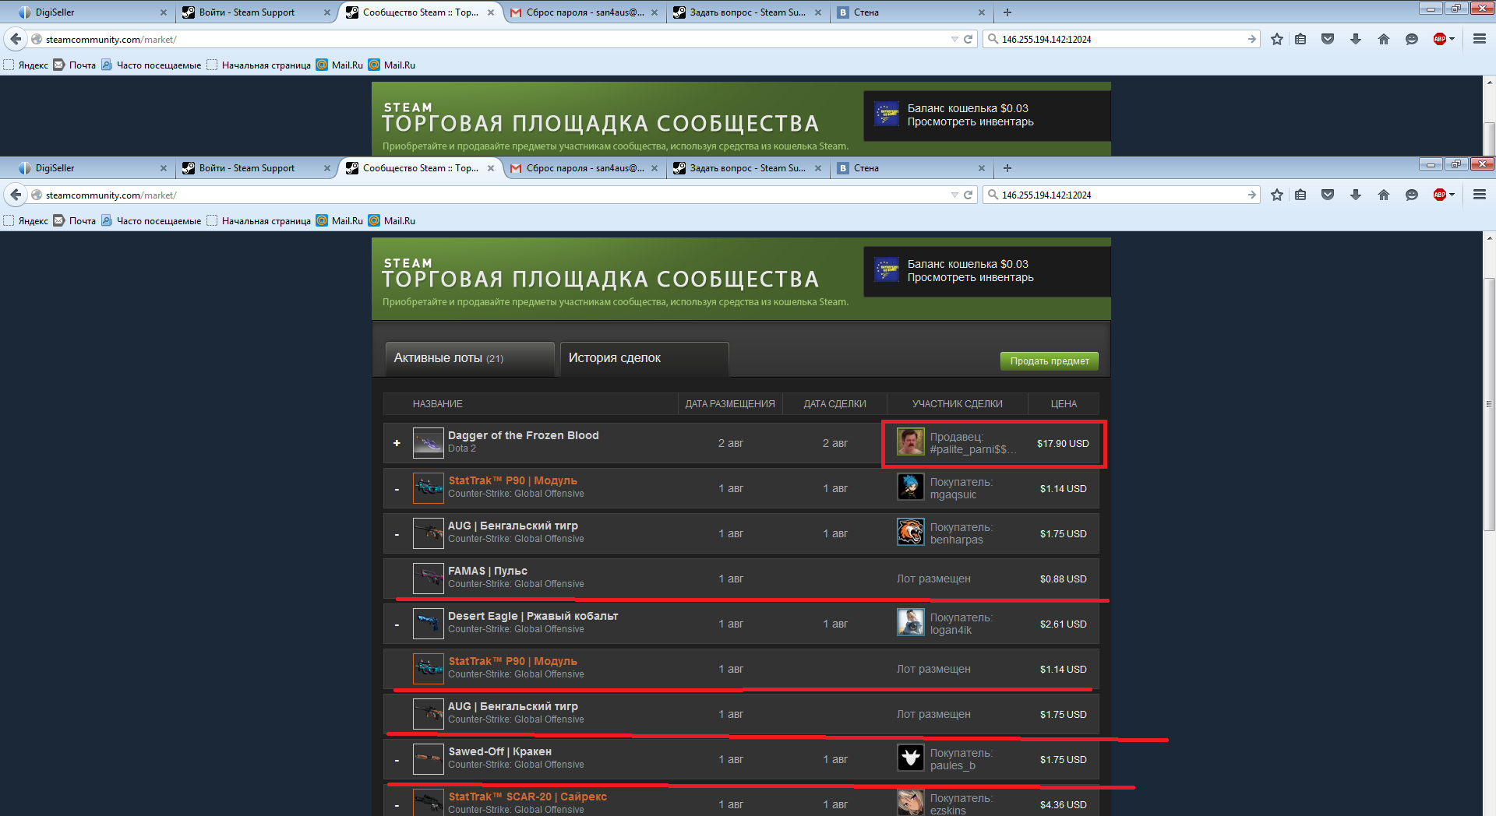Open the Яндекс bookmark in the lower window
Image resolution: width=1496 pixels, height=816 pixels.
(26, 221)
